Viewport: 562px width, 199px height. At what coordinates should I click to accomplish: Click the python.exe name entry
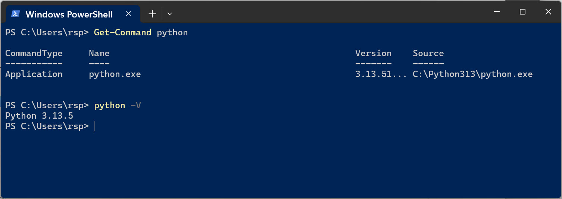click(115, 74)
